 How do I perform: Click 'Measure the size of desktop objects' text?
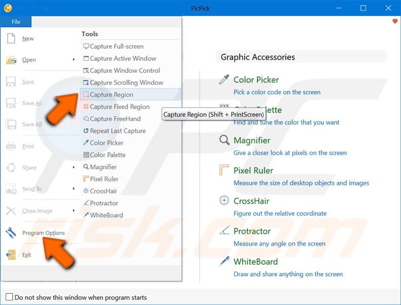[302, 183]
